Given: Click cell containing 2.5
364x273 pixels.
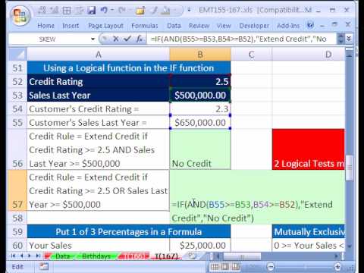Looking at the screenshot, I should click(200, 82).
